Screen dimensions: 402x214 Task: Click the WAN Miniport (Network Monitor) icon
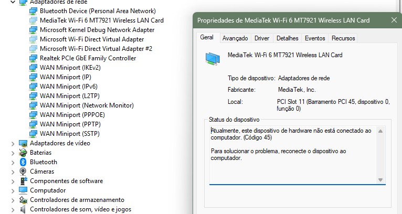pos(33,105)
